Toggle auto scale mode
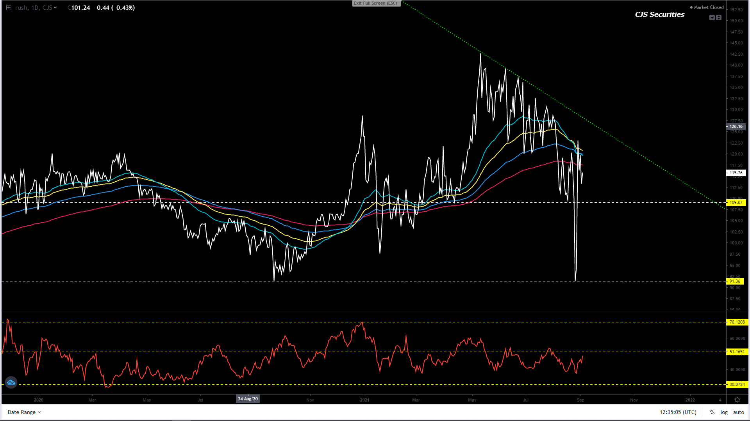Viewport: 750px width, 421px height. [x=738, y=412]
